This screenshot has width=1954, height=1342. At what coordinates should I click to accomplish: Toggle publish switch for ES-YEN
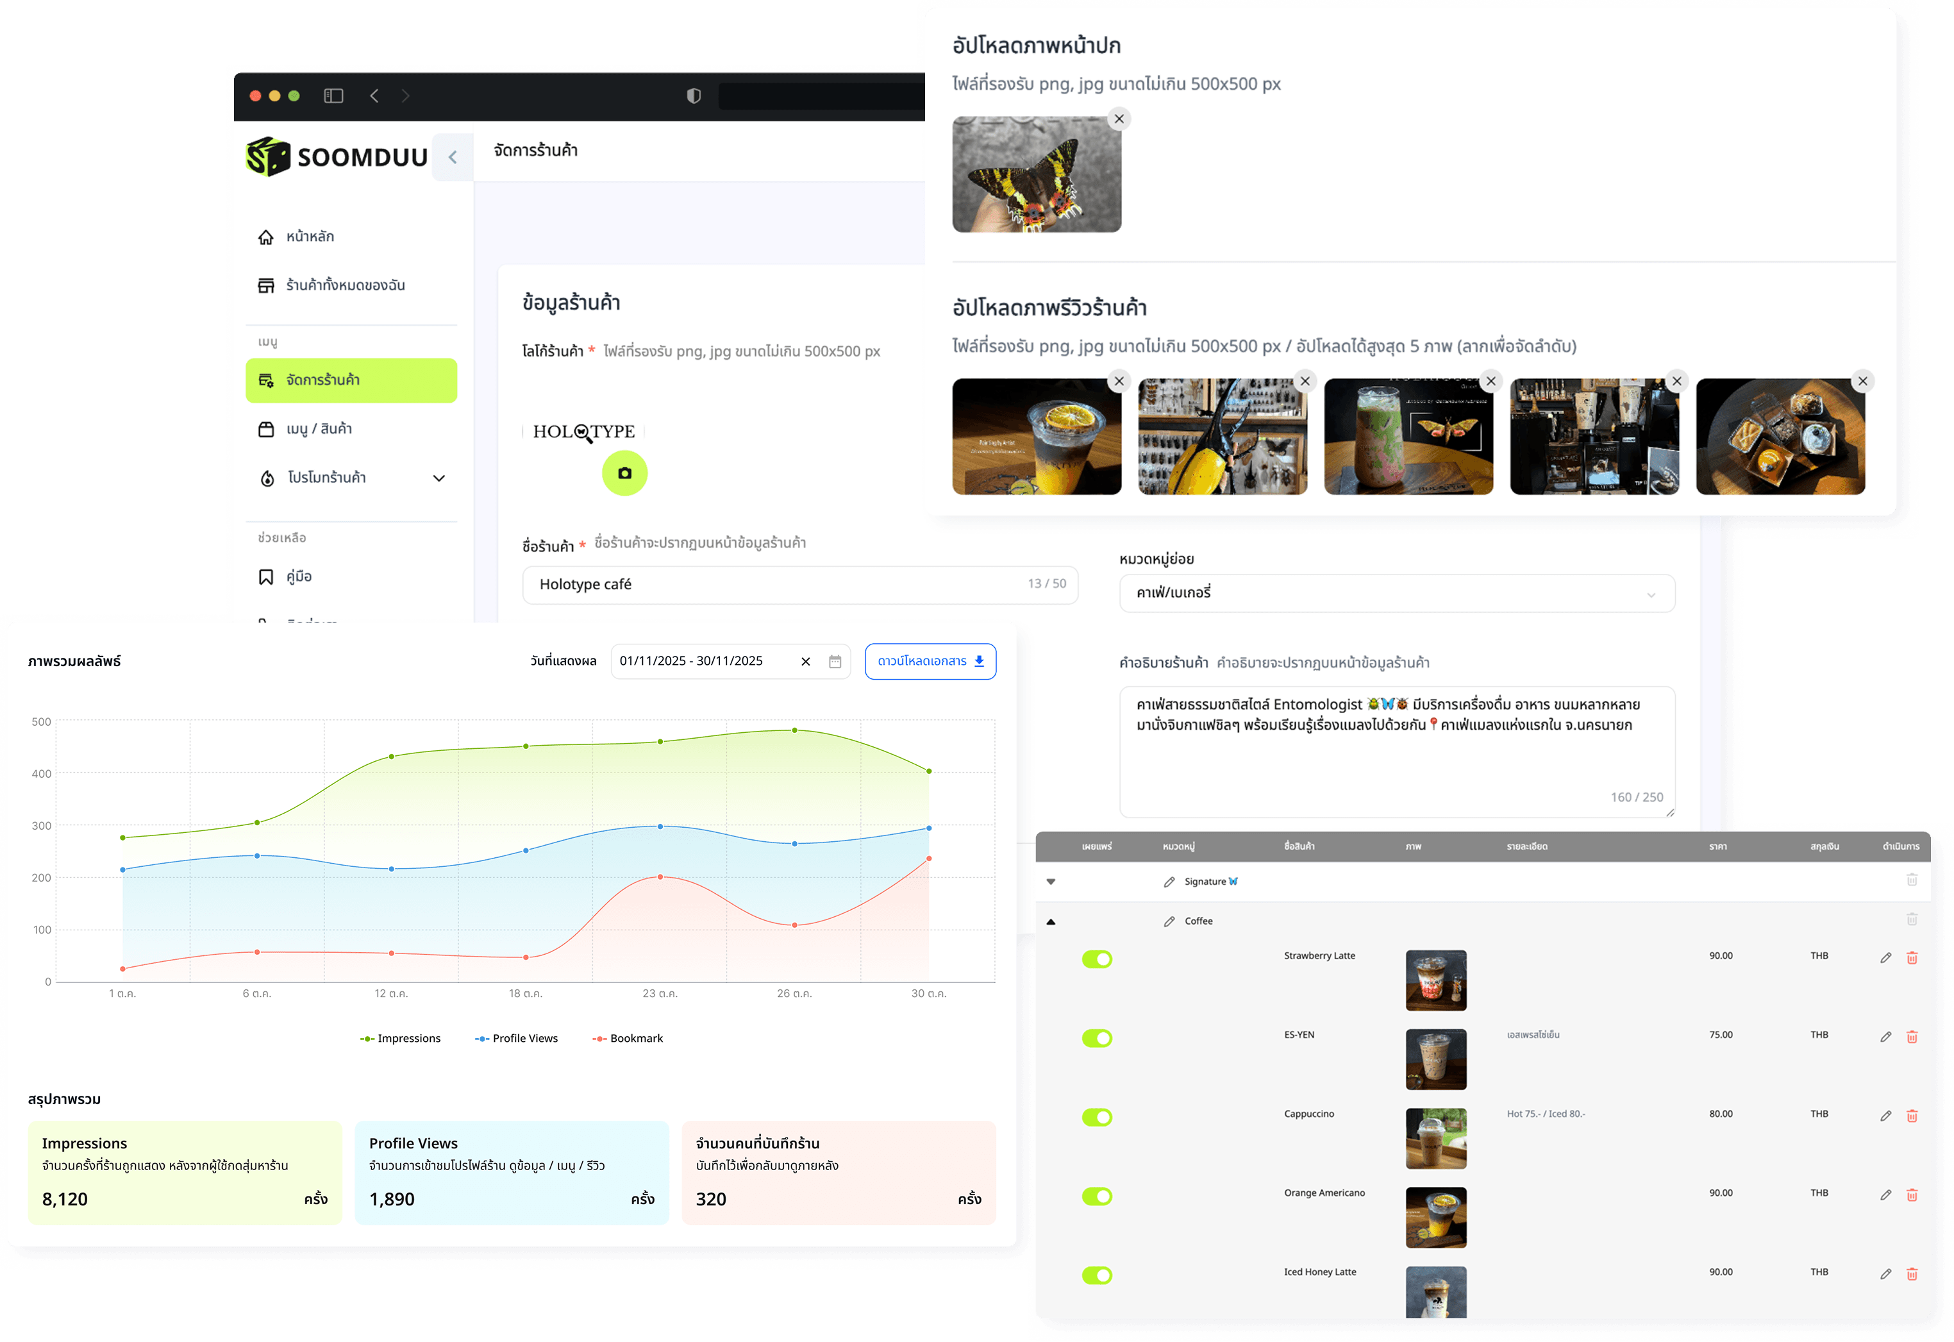tap(1096, 1039)
